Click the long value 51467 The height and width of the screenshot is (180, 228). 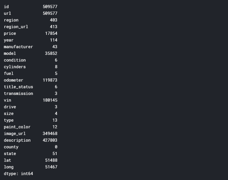51,167
